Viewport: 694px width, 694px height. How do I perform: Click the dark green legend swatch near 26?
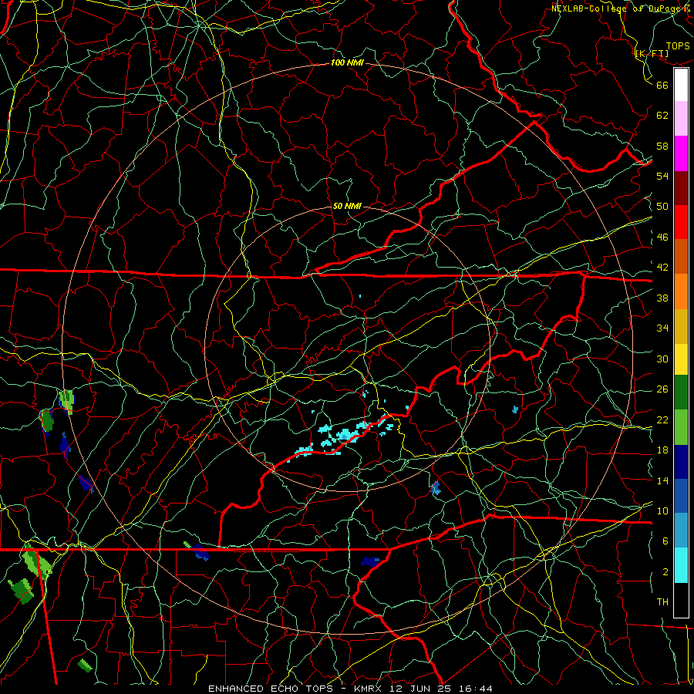681,392
